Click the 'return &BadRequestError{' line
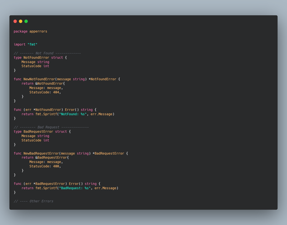Image resolution: width=287 pixels, height=225 pixels. [x=45, y=158]
